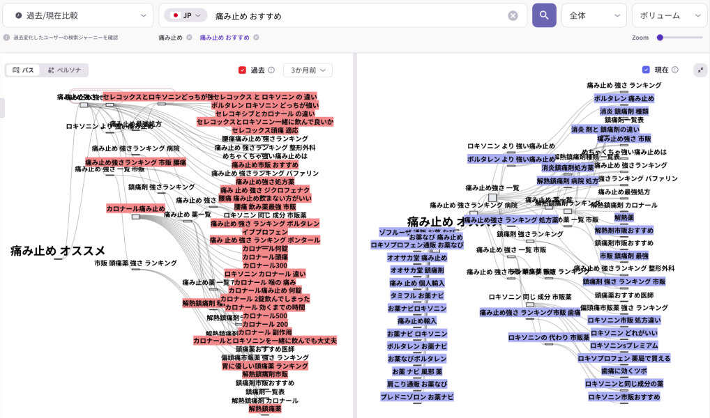Remove the 痛み止め おすすめ keyword chip
This screenshot has width=710, height=418.
(x=256, y=38)
